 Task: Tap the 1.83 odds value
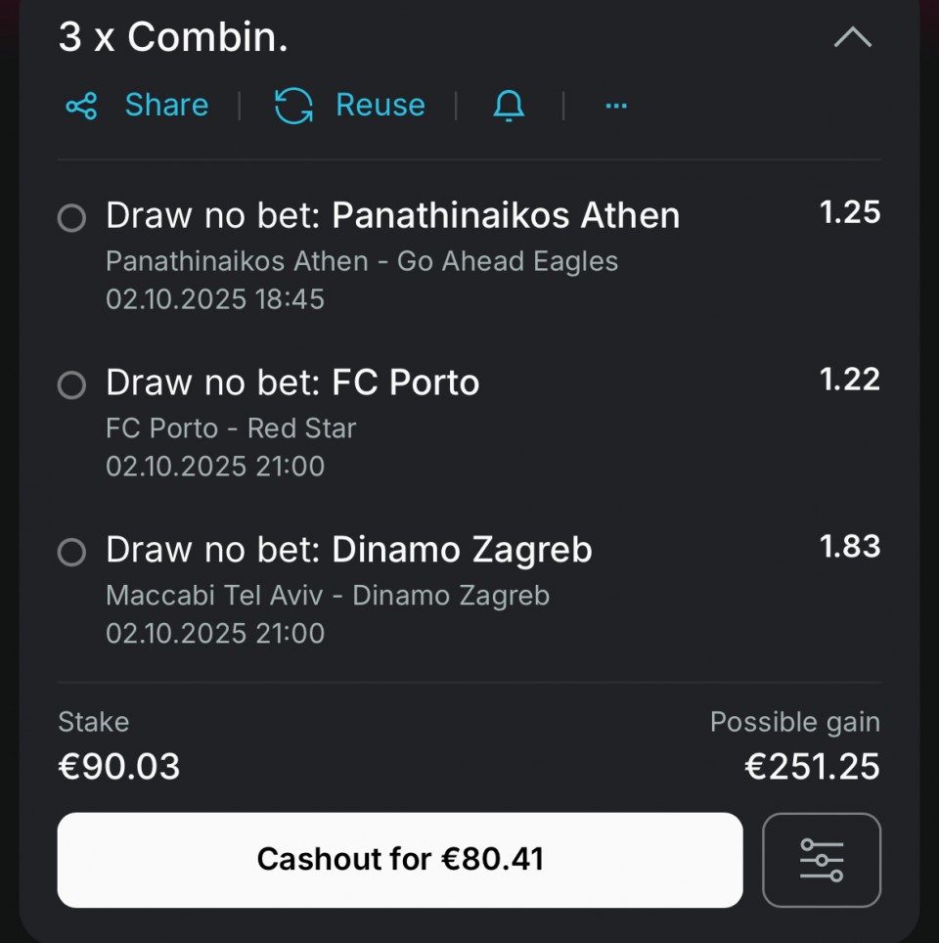[x=849, y=547]
